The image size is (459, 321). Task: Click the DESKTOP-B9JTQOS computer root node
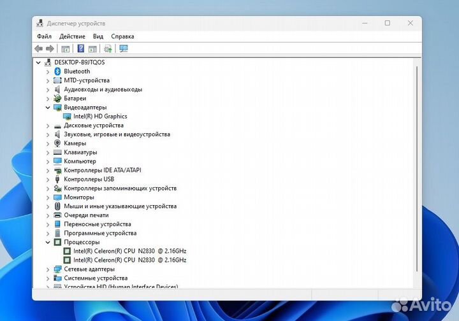(x=79, y=62)
